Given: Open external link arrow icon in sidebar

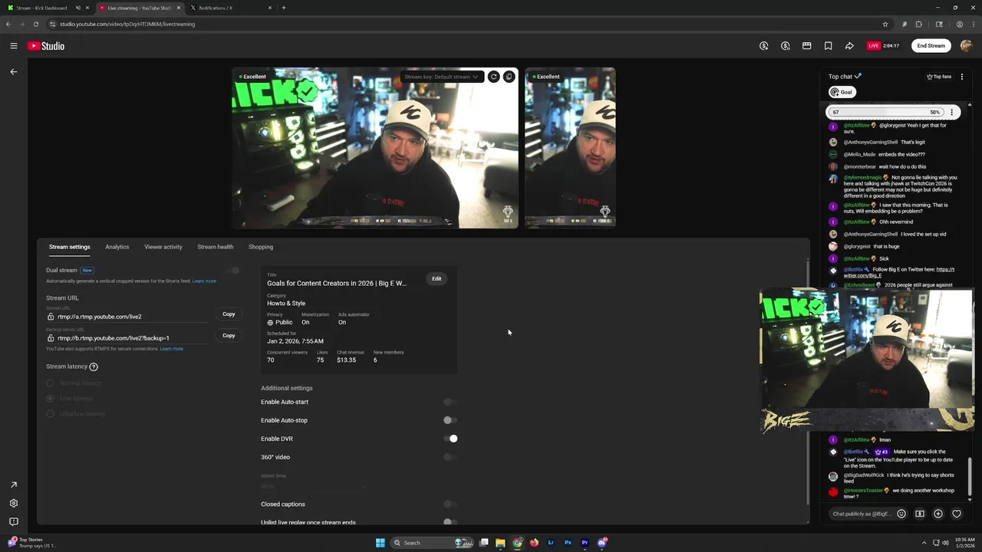Looking at the screenshot, I should tap(13, 485).
